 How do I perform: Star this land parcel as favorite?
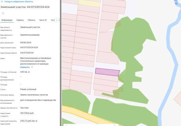[x=3, y=13]
